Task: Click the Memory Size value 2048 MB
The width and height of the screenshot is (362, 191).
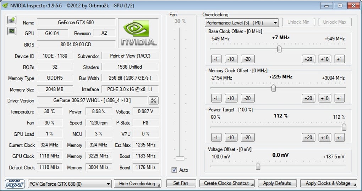Action: click(x=55, y=89)
